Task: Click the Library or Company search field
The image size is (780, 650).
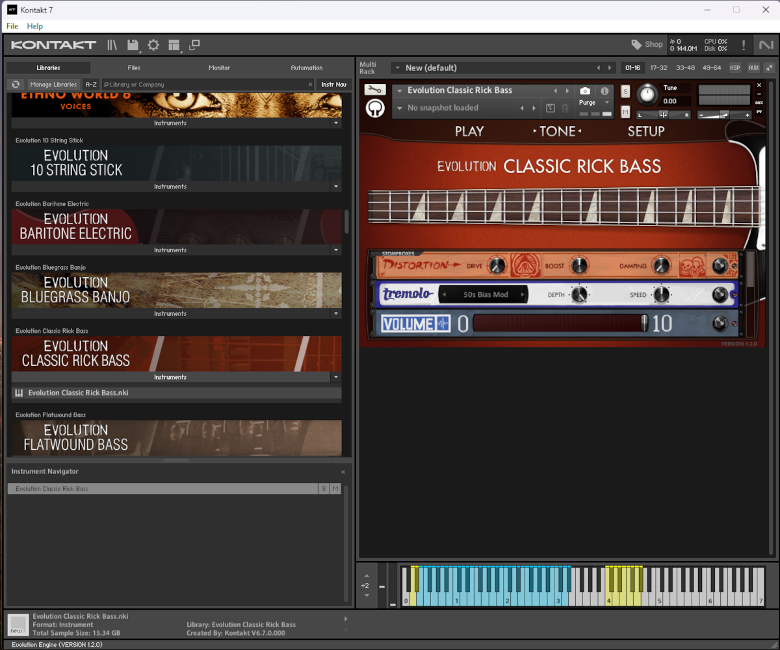Action: [x=208, y=84]
